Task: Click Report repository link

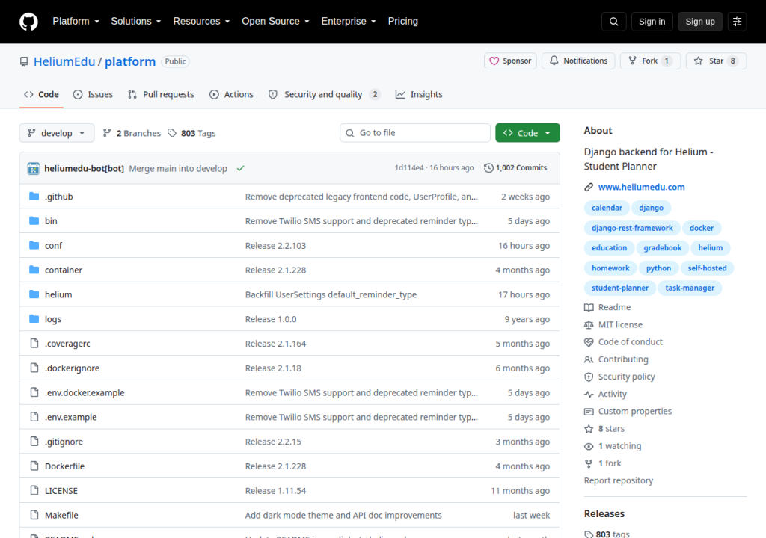Action: (x=619, y=480)
